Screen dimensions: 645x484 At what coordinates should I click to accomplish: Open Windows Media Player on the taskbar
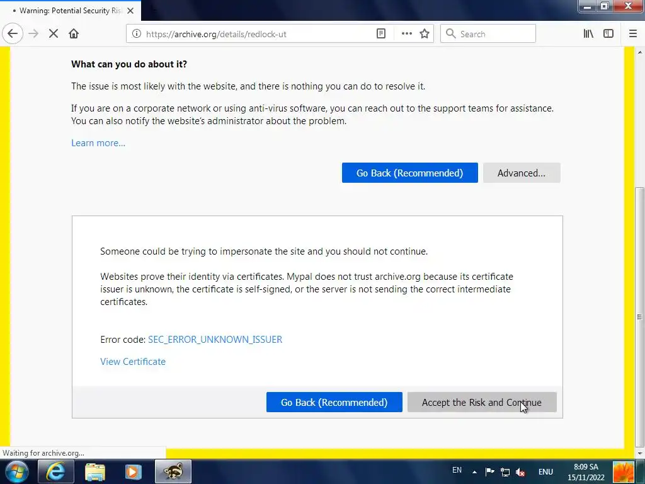tap(134, 471)
